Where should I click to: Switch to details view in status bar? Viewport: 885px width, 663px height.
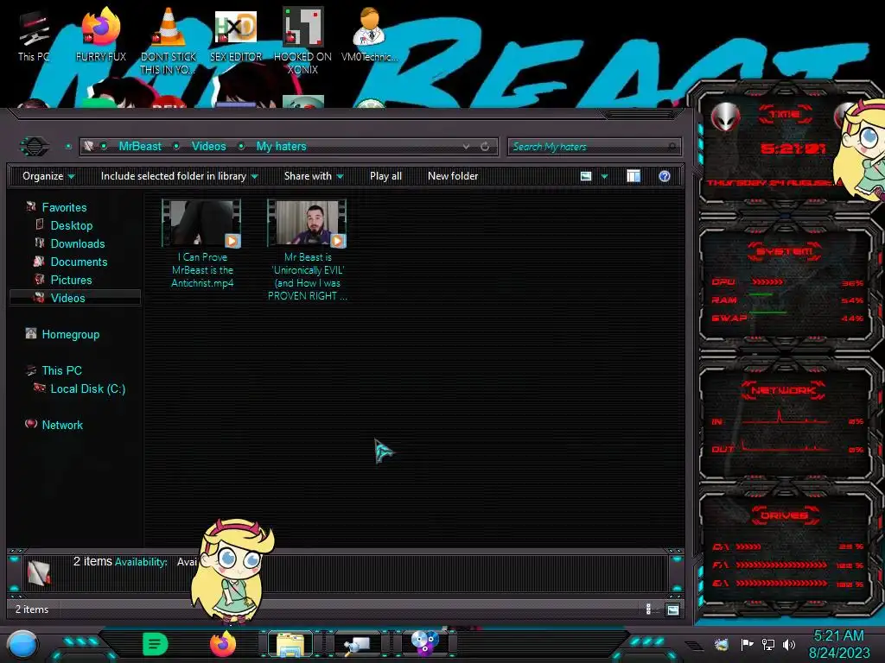click(648, 609)
